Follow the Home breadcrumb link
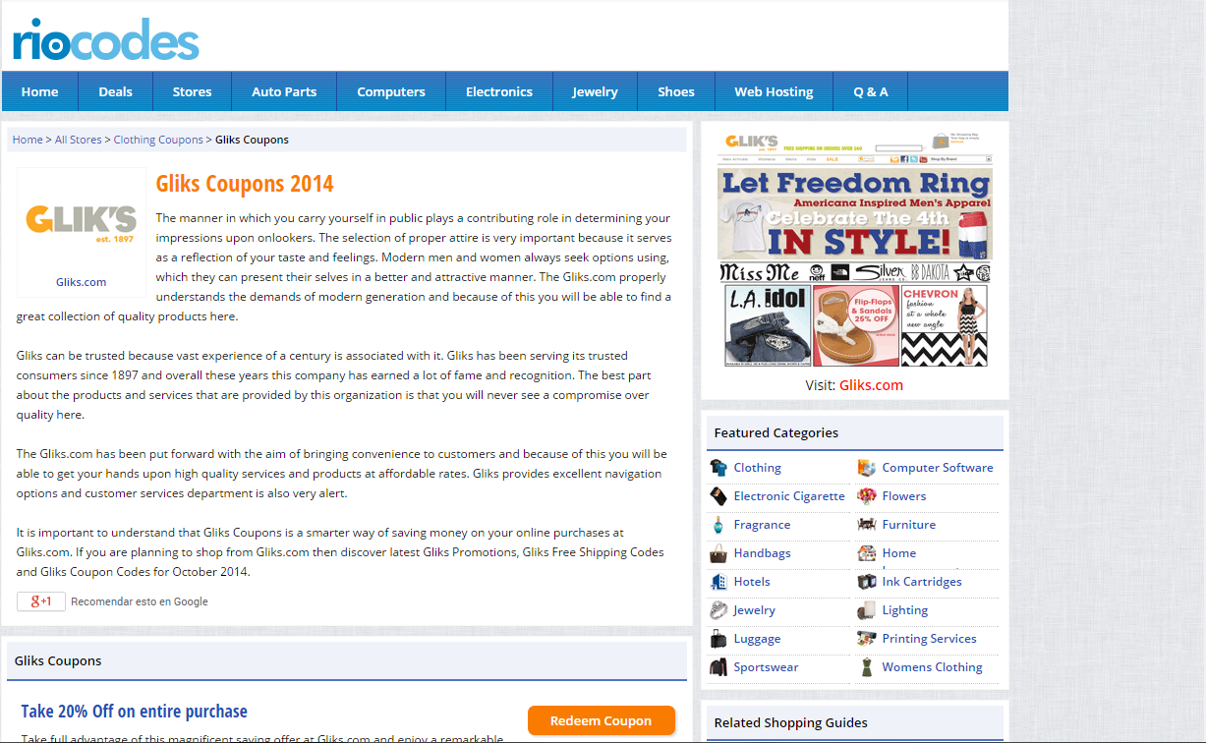 pyautogui.click(x=28, y=140)
